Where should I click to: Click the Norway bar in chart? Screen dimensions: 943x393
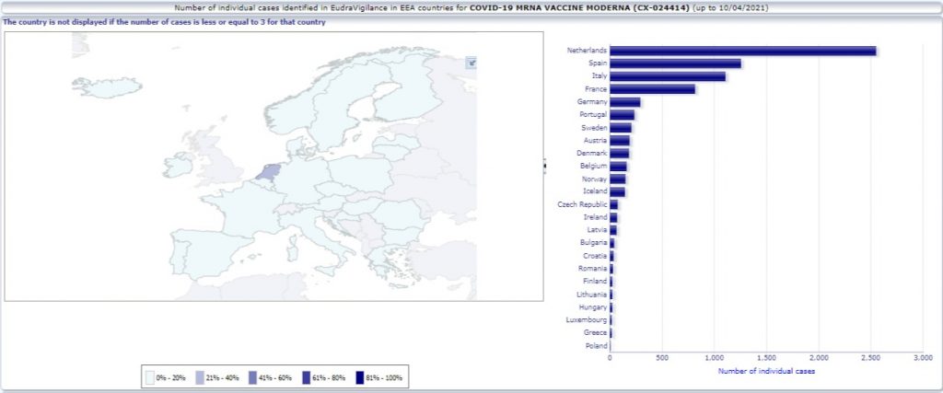[x=618, y=179]
